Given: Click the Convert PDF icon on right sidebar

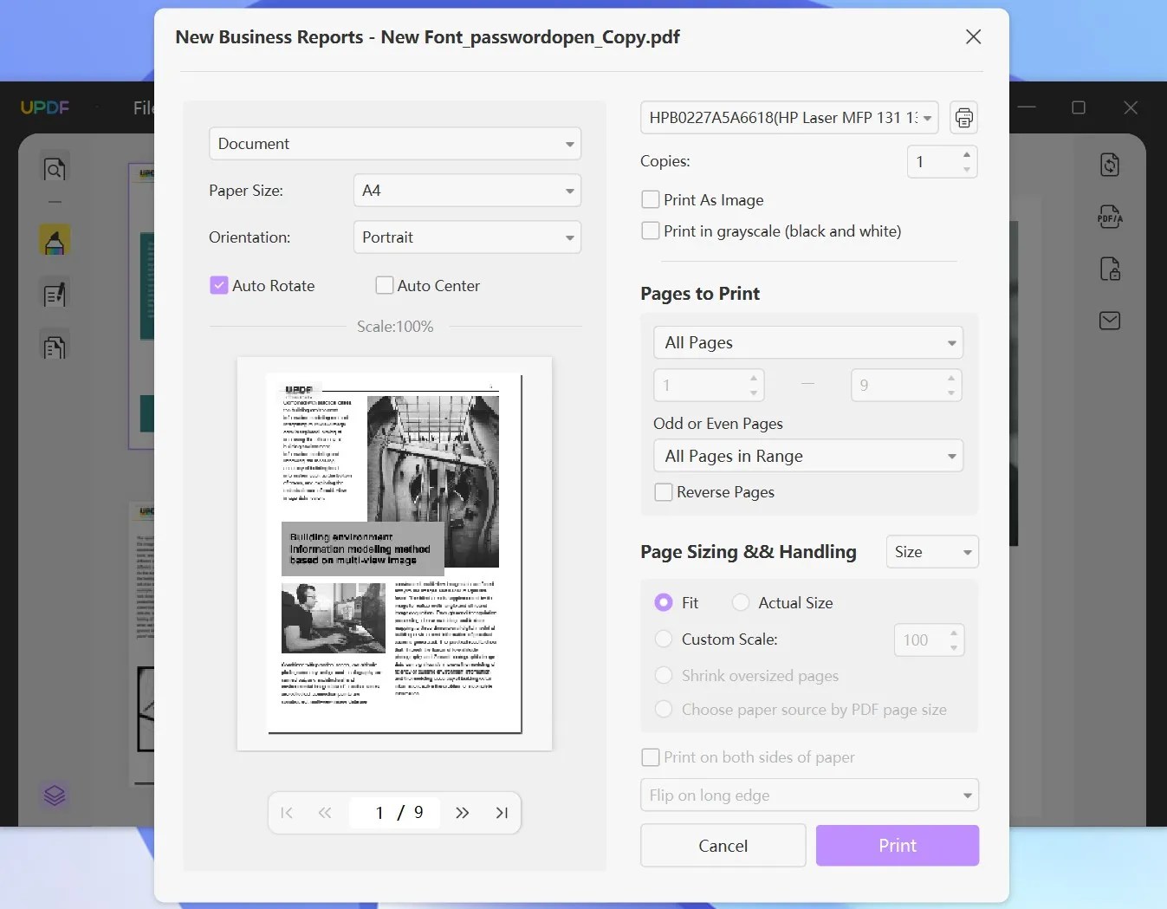Looking at the screenshot, I should [1110, 165].
